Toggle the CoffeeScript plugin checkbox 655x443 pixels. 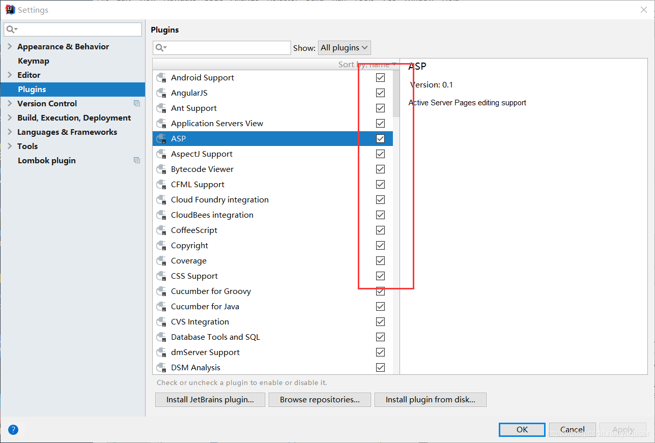click(380, 230)
